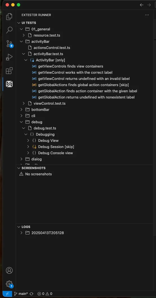
Task: Open actionsControl.test.ts file
Action: (x=52, y=48)
